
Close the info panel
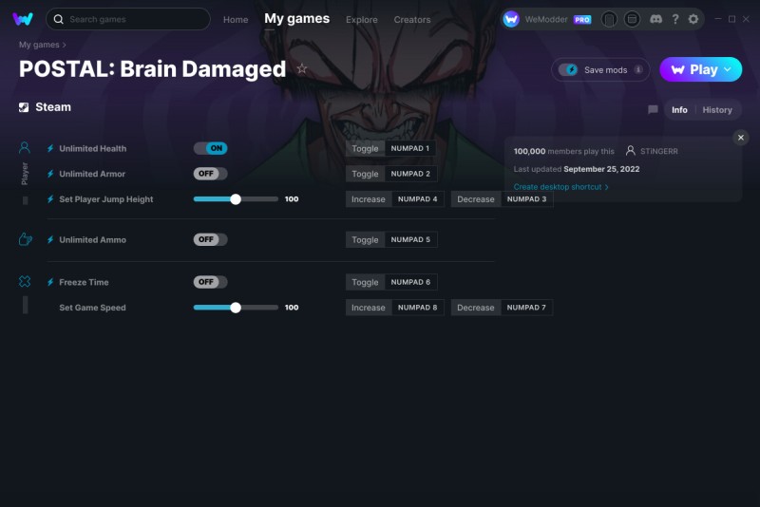click(741, 138)
